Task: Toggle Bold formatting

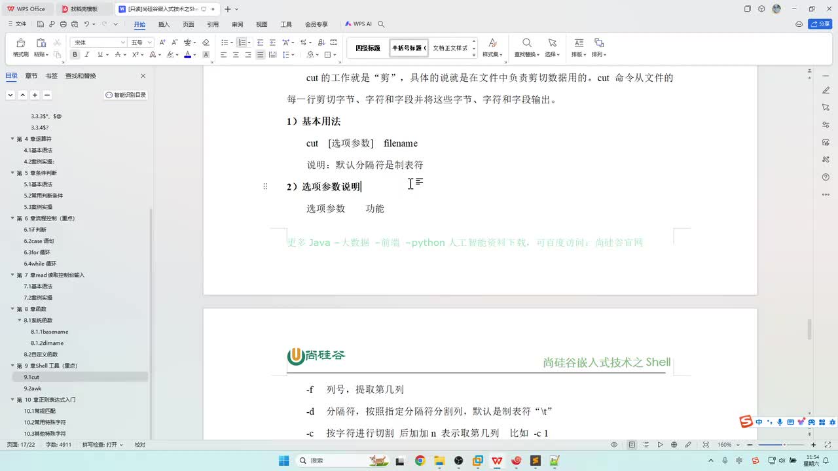Action: (75, 55)
